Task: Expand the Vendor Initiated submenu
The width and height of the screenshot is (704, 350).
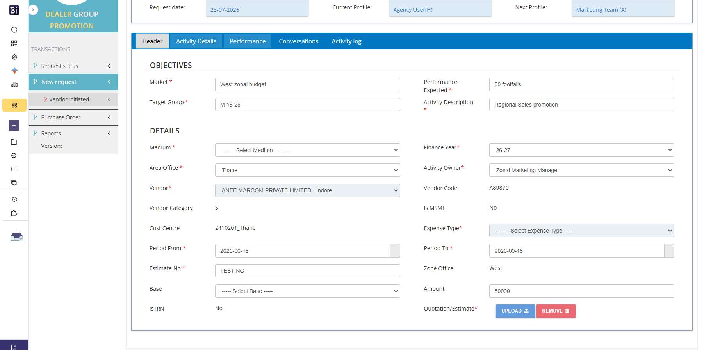Action: 73,99
